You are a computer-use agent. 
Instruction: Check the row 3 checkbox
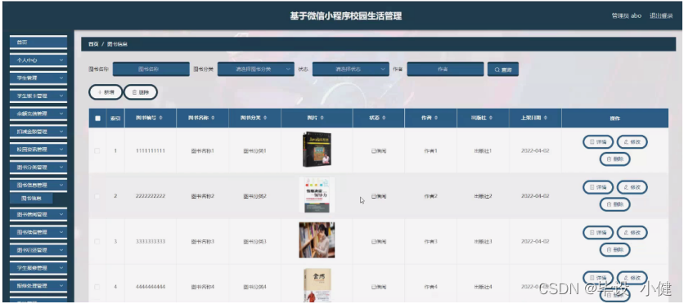tap(97, 241)
